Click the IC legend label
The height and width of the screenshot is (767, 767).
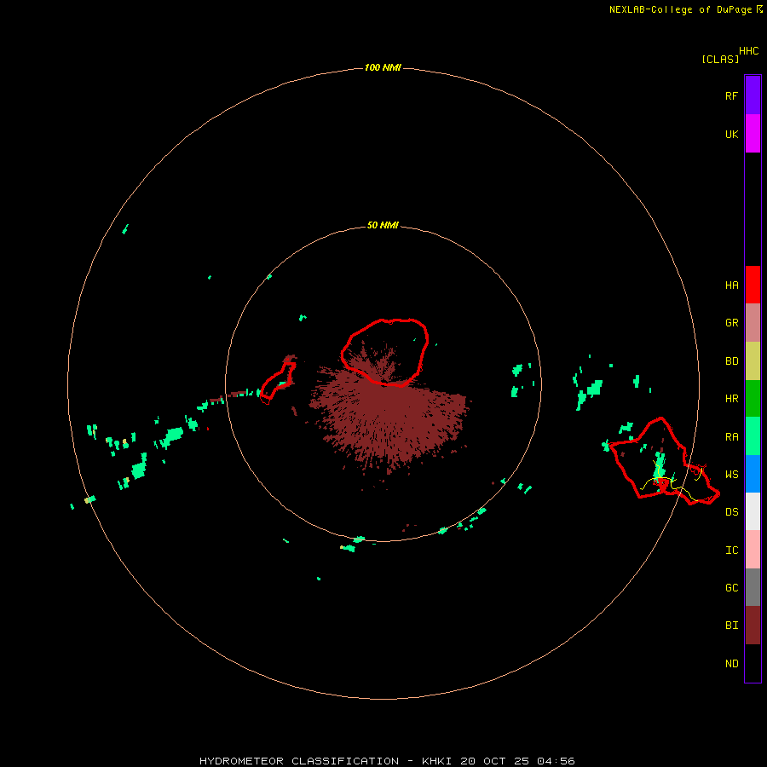tap(731, 550)
